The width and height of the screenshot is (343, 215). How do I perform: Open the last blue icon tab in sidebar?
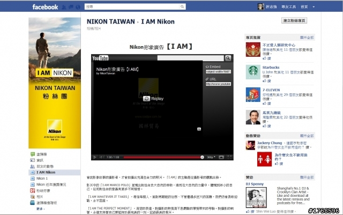(x=32, y=203)
